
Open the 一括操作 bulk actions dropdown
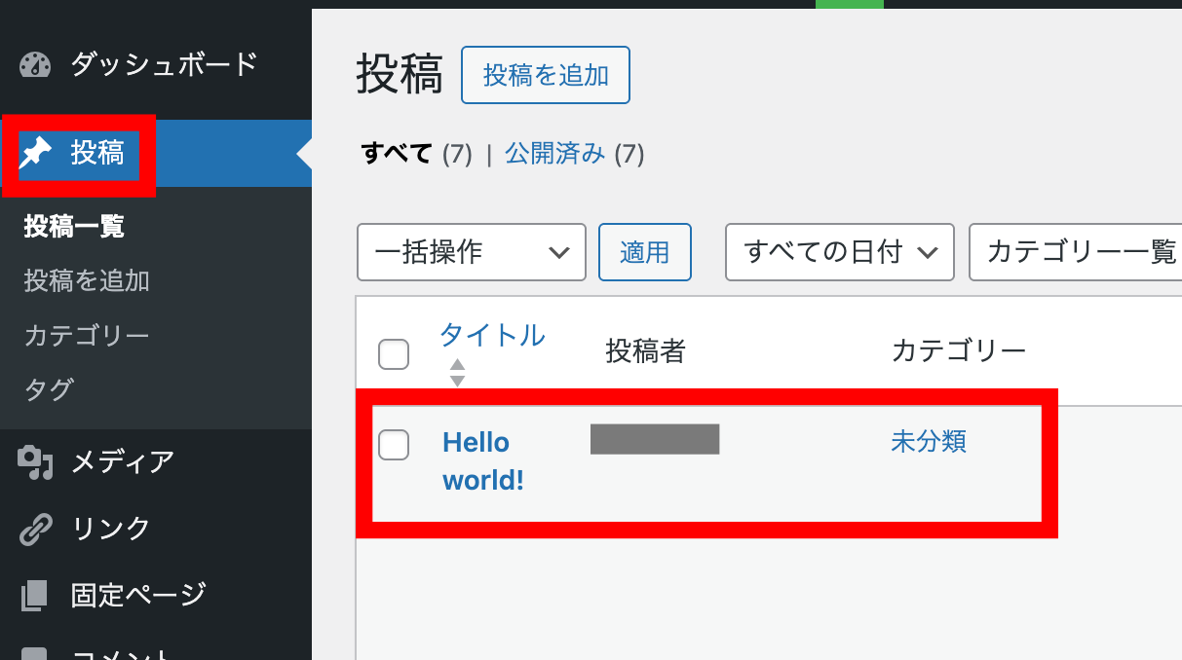[x=471, y=252]
